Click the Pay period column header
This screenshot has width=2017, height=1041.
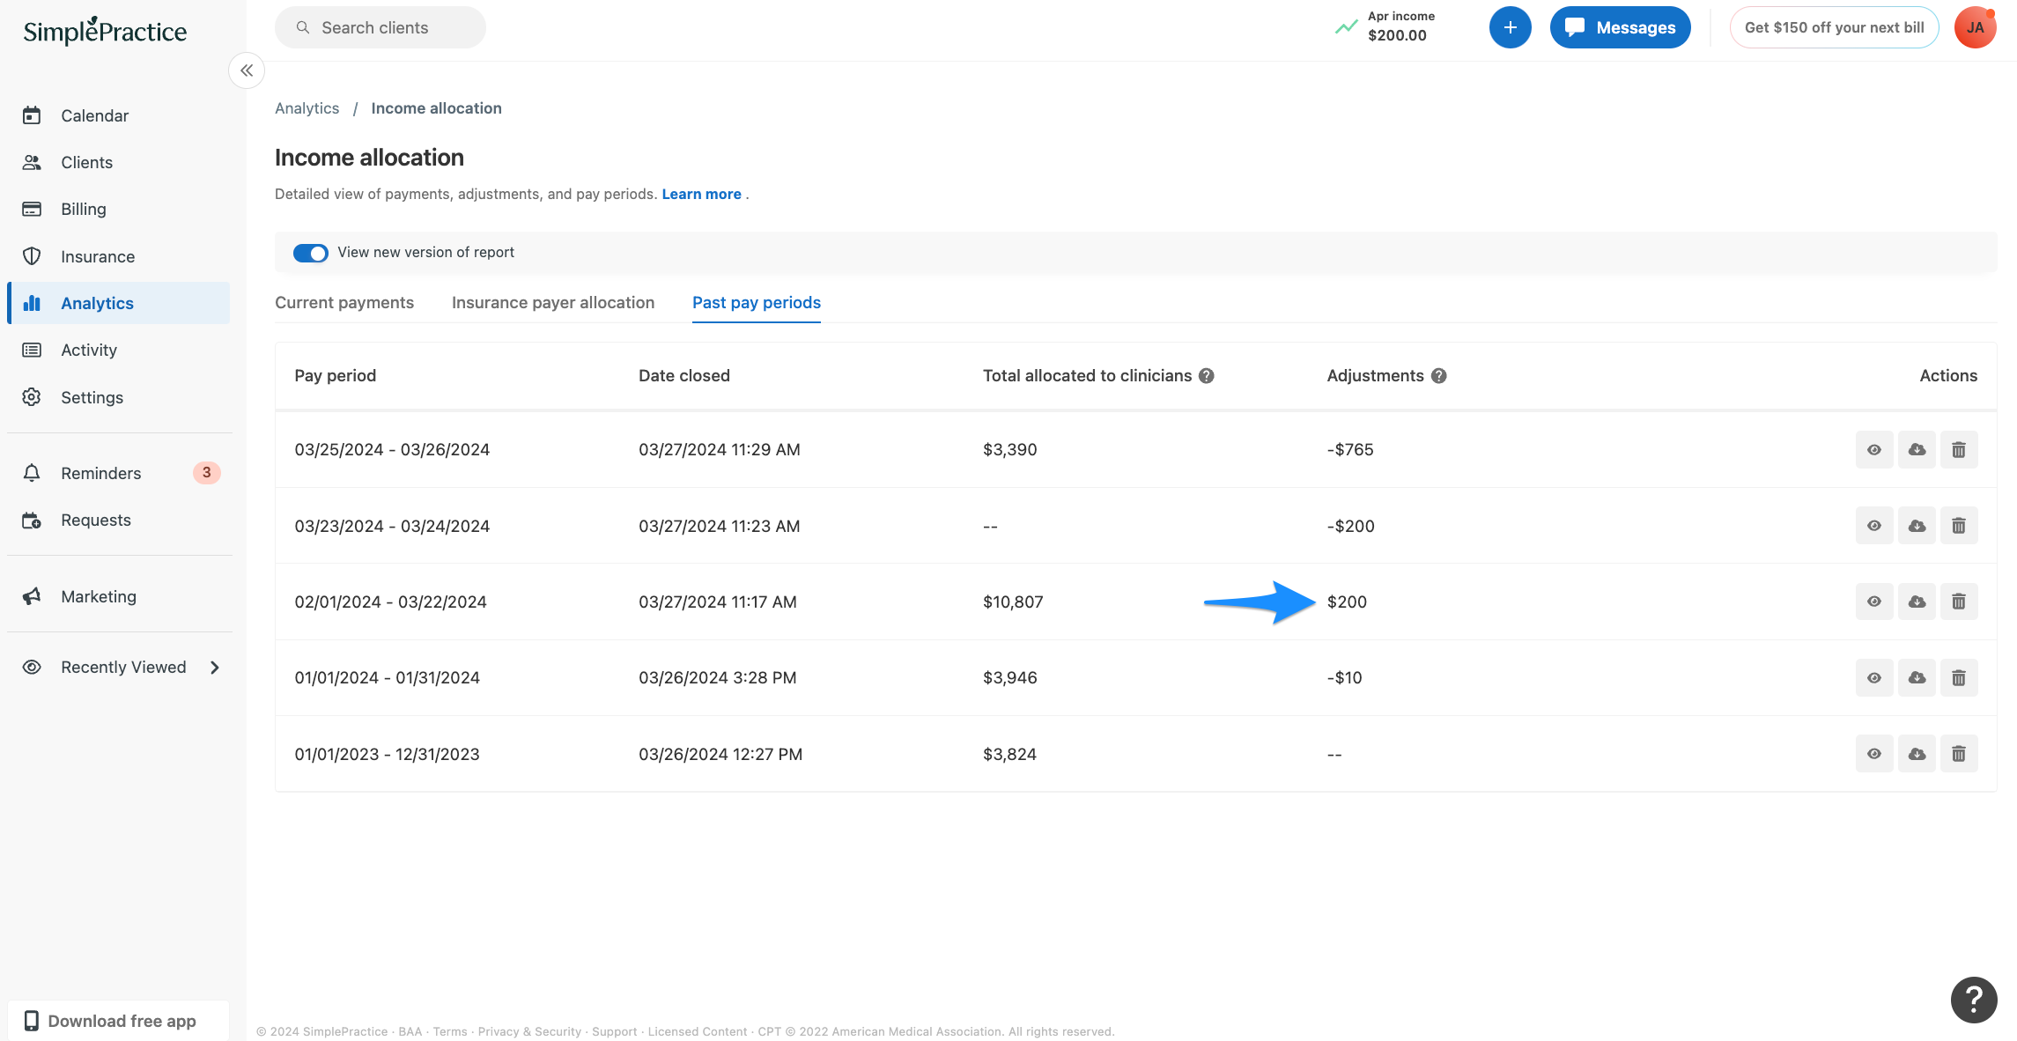tap(335, 376)
